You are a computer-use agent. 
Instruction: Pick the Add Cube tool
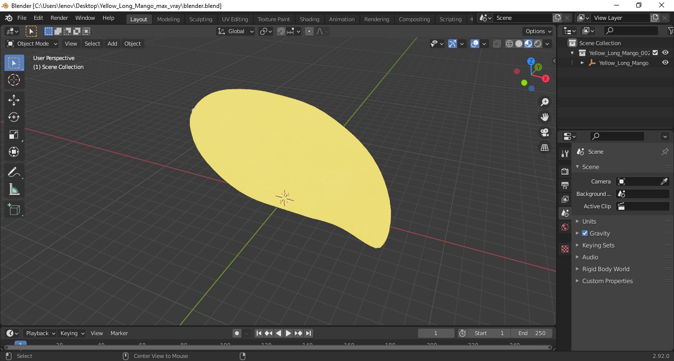[14, 209]
